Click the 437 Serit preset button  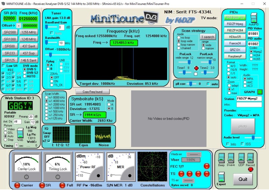29,46
